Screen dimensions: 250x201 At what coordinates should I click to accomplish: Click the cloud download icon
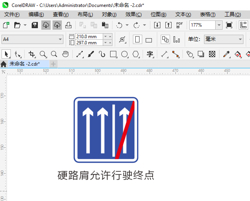pos(46,25)
